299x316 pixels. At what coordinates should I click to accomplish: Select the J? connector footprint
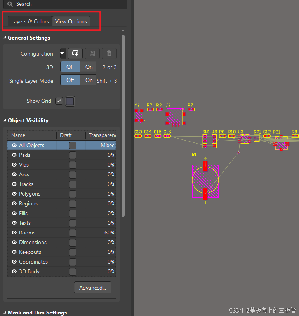click(x=176, y=117)
